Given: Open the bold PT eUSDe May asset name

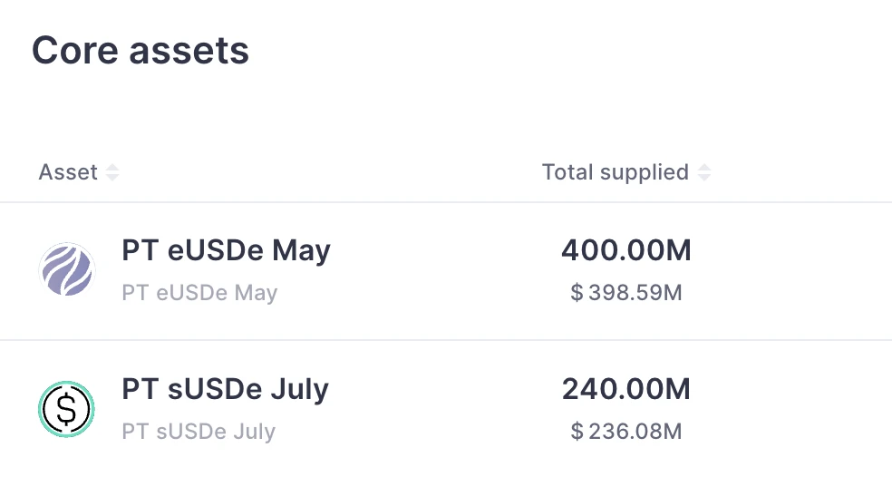Looking at the screenshot, I should click(x=226, y=250).
